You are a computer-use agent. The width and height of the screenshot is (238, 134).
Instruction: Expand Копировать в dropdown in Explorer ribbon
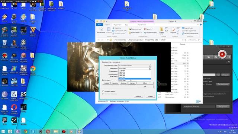[135, 33]
